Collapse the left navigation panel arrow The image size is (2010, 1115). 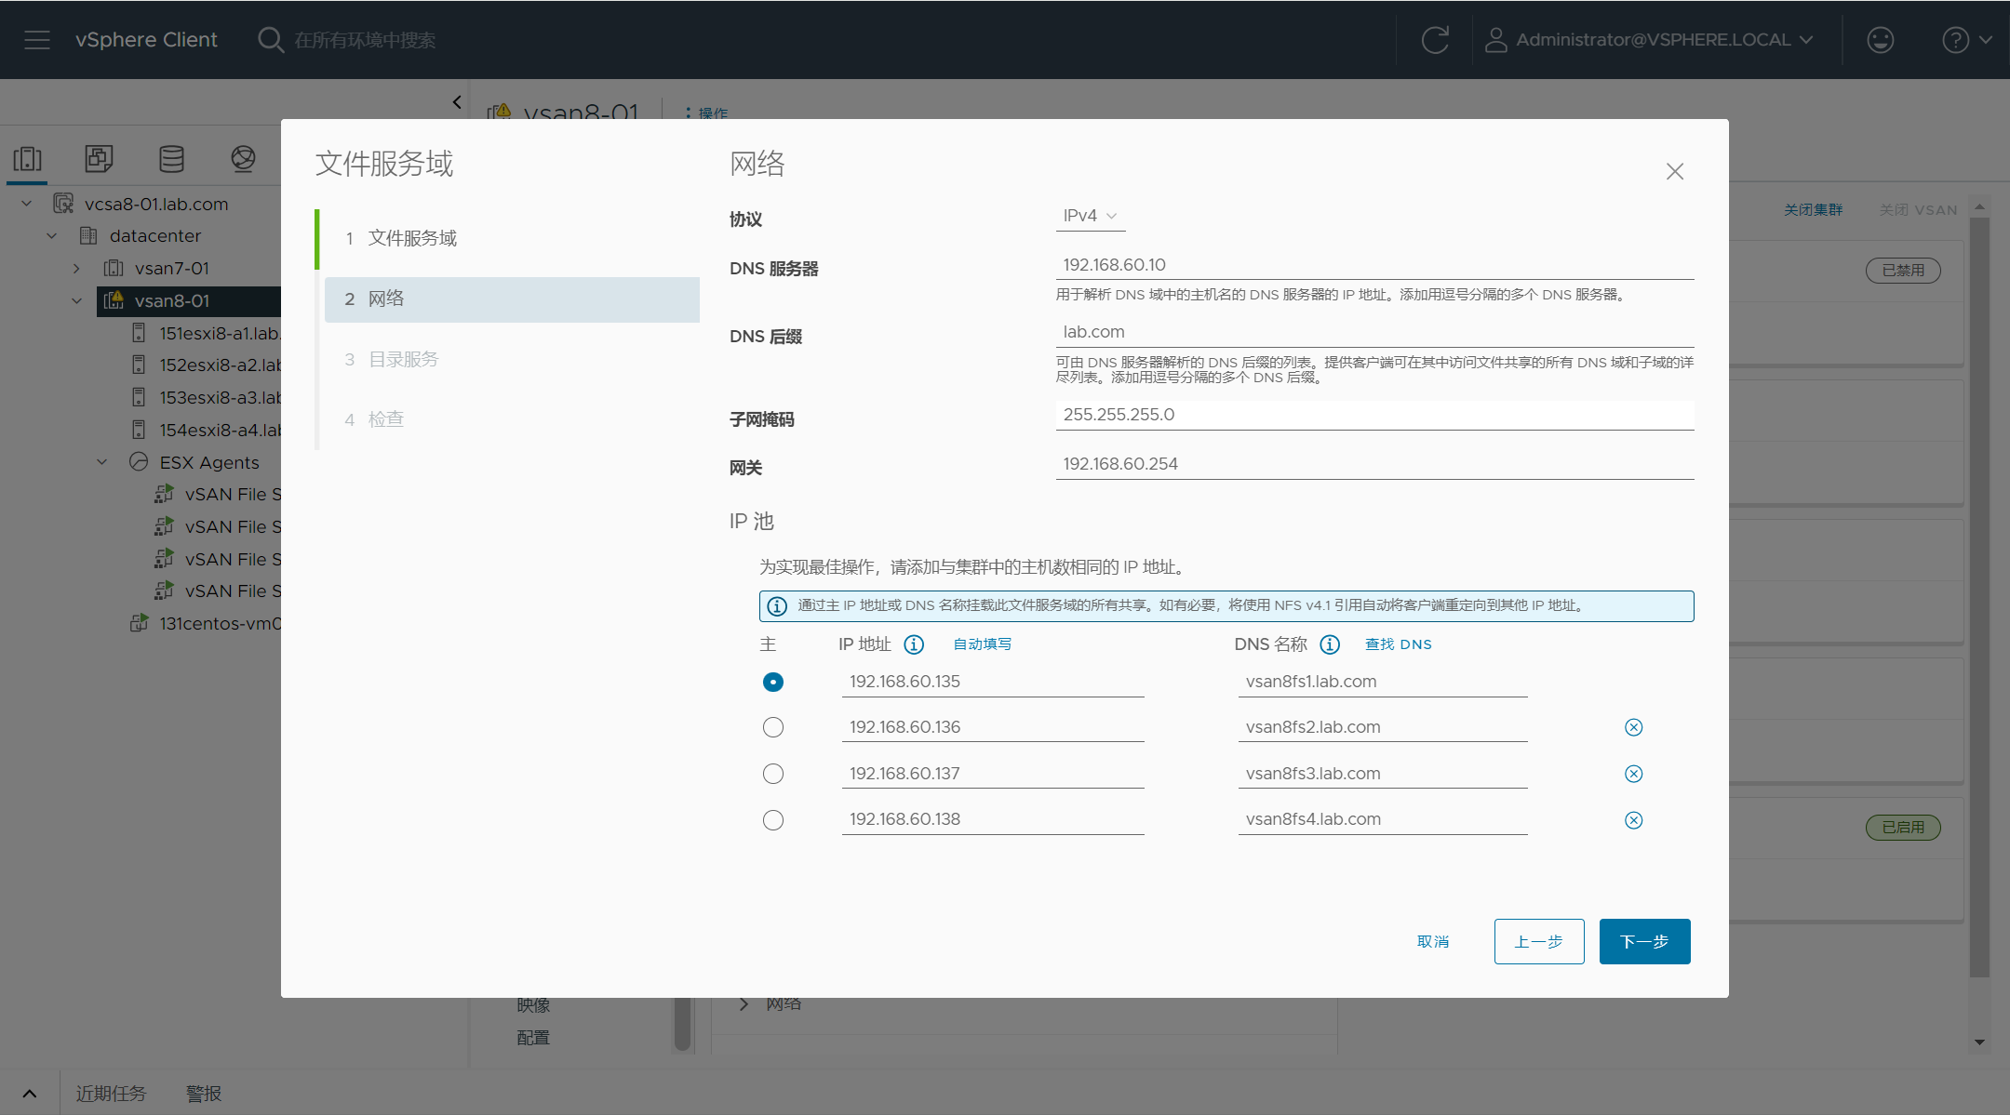click(x=457, y=102)
